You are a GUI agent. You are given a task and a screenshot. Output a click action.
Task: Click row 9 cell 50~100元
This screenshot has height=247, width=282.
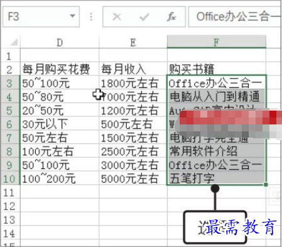point(60,165)
